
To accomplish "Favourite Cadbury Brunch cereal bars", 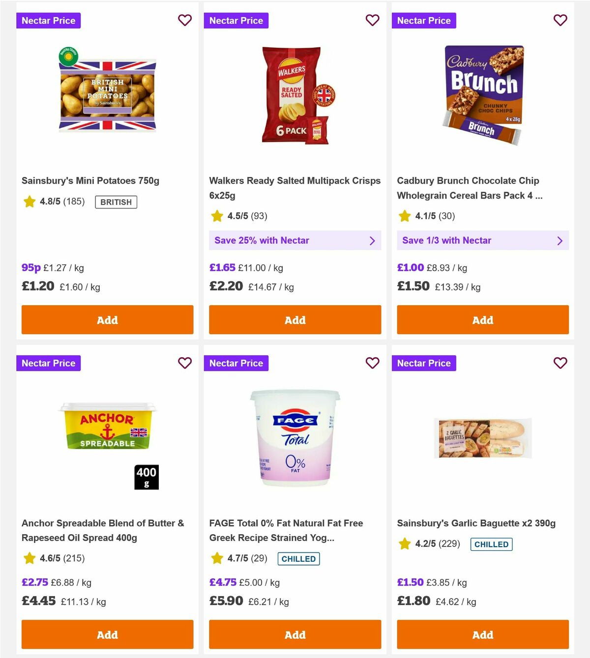I will [560, 20].
